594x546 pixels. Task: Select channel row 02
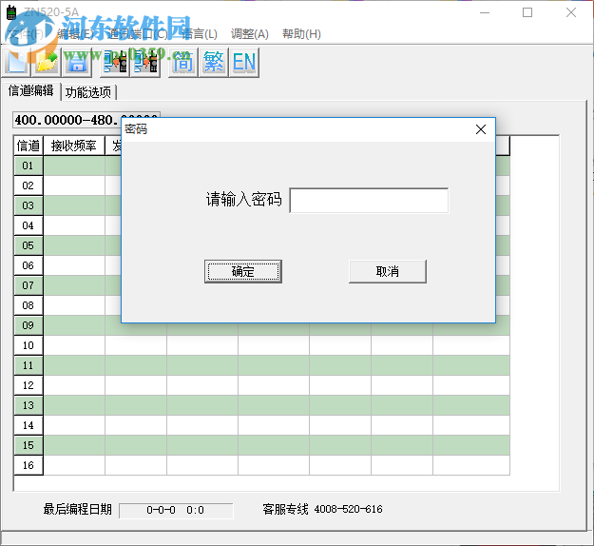pyautogui.click(x=28, y=185)
